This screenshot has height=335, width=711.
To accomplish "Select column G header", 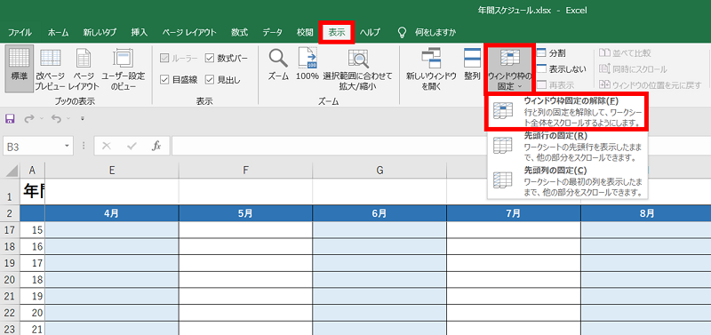I will coord(379,170).
